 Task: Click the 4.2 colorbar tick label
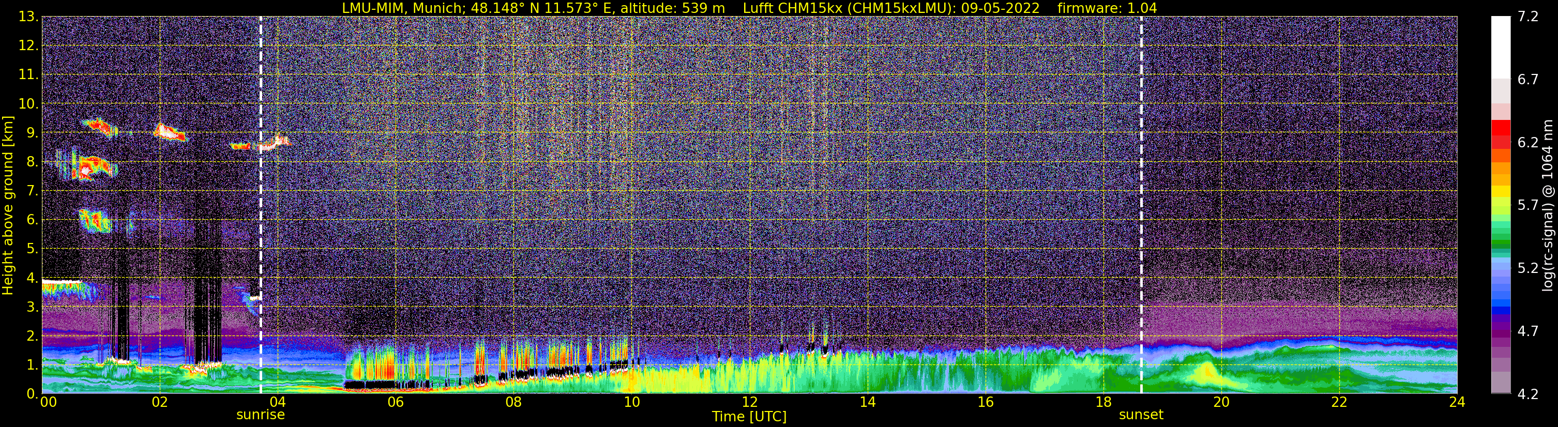point(1528,394)
